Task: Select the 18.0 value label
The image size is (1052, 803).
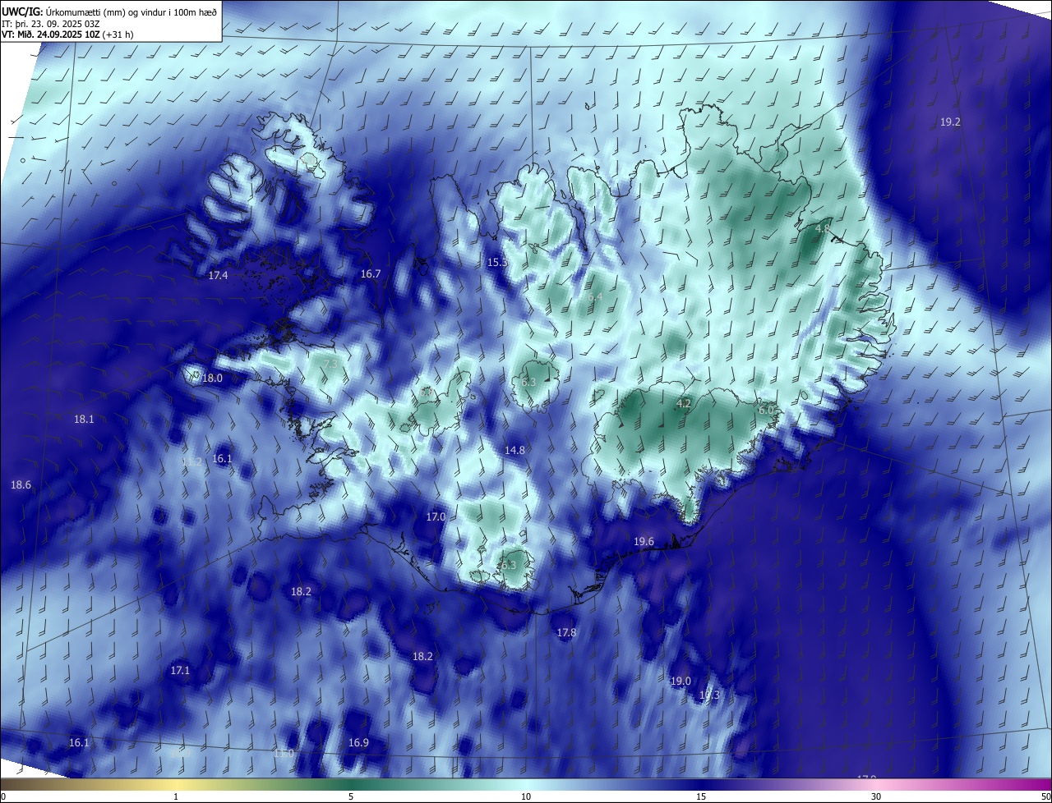Action: (x=213, y=378)
